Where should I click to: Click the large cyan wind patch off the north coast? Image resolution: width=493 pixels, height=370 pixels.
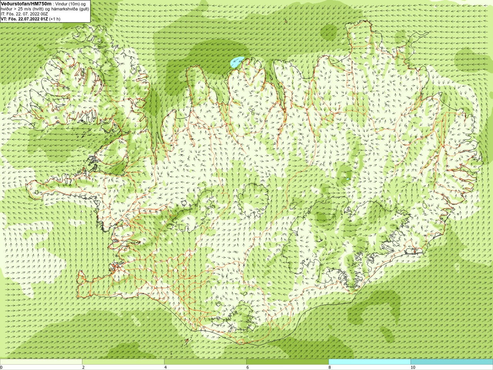coord(237,63)
